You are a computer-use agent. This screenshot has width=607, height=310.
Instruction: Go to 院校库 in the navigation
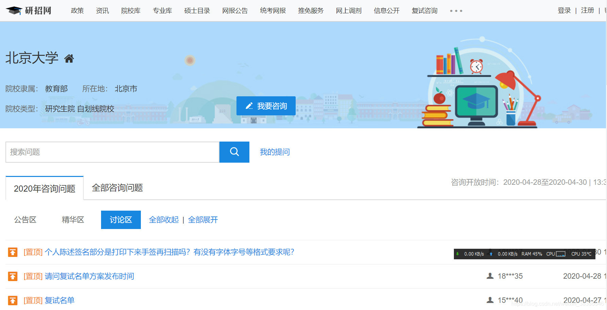click(131, 11)
